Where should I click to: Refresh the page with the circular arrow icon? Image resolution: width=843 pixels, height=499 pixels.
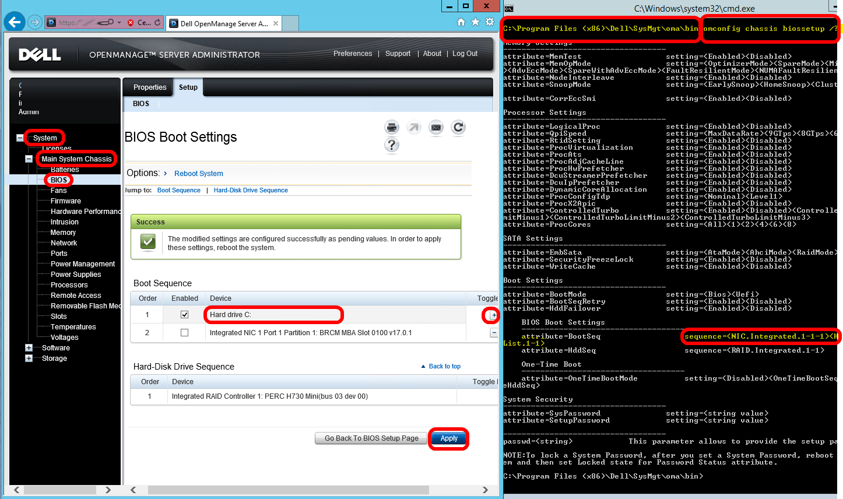click(x=458, y=127)
